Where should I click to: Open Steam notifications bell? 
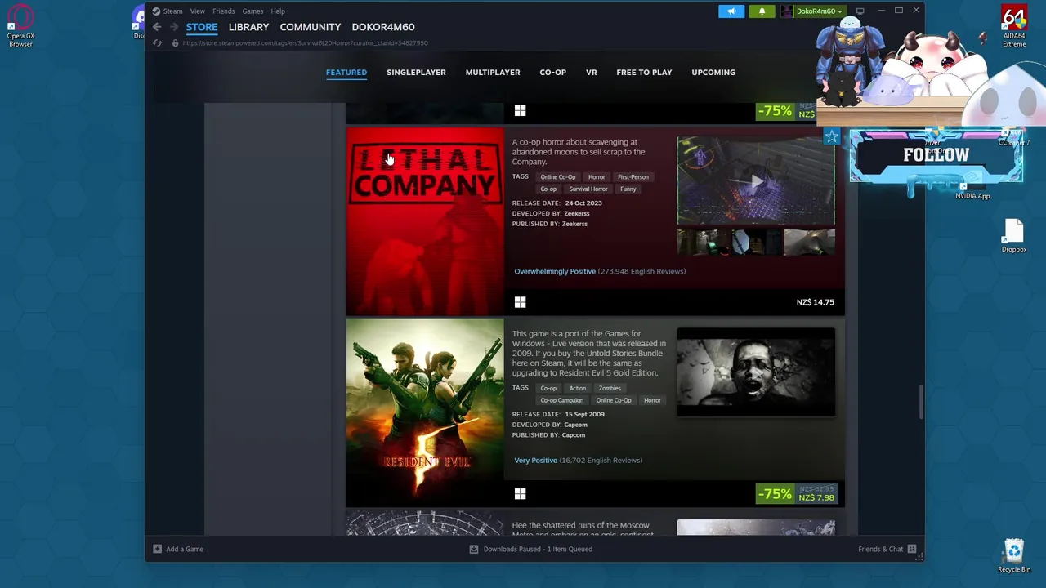click(762, 11)
